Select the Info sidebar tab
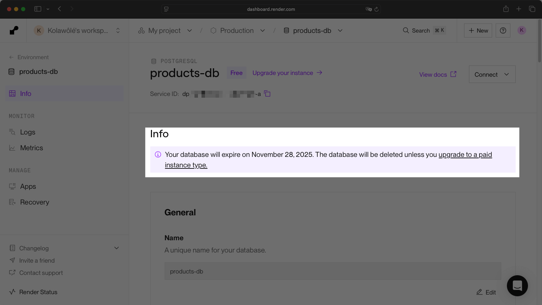Image resolution: width=542 pixels, height=305 pixels. [25, 93]
